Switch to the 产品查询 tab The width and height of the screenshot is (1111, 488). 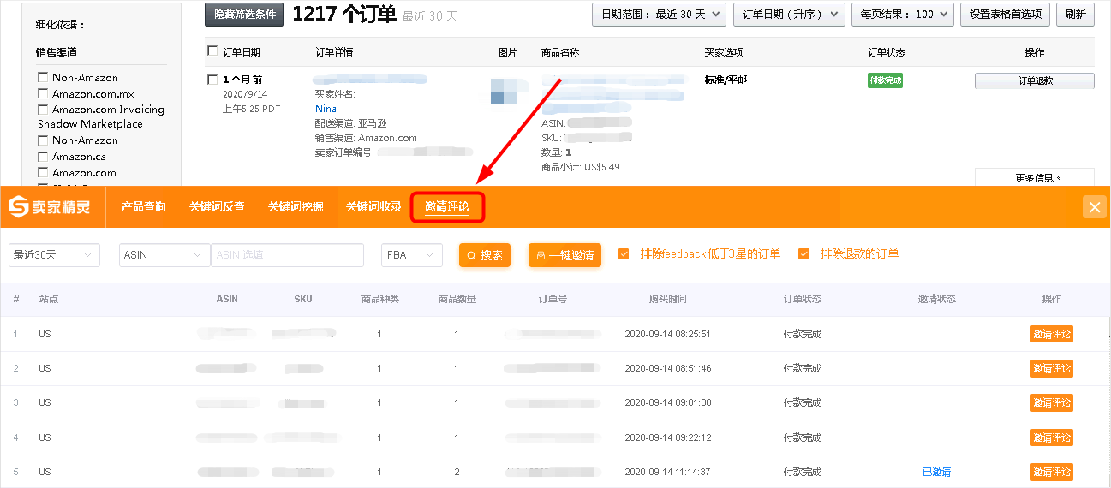pos(143,206)
